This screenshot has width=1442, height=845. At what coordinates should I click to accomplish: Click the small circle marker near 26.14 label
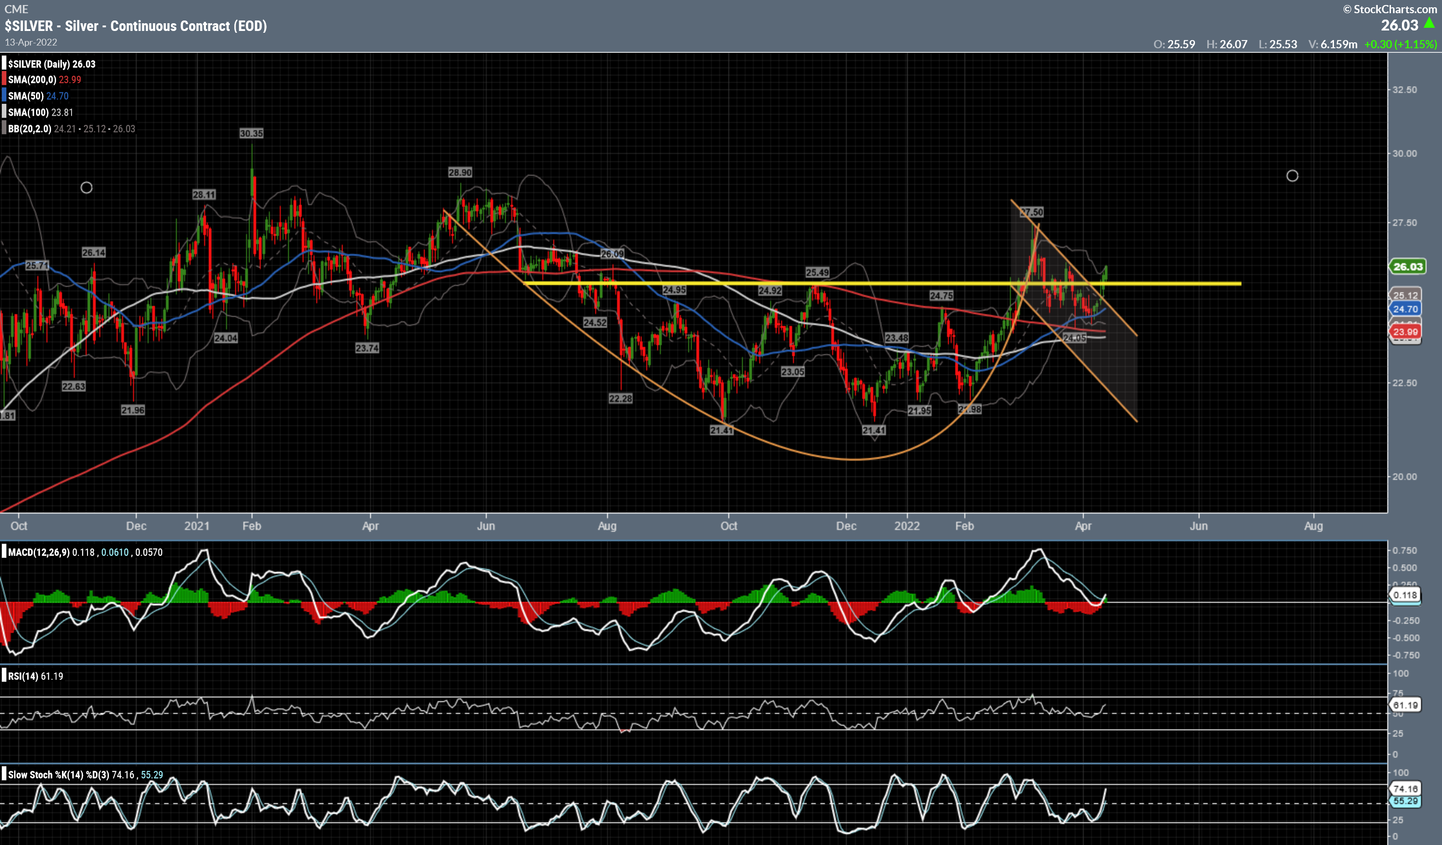[x=87, y=188]
